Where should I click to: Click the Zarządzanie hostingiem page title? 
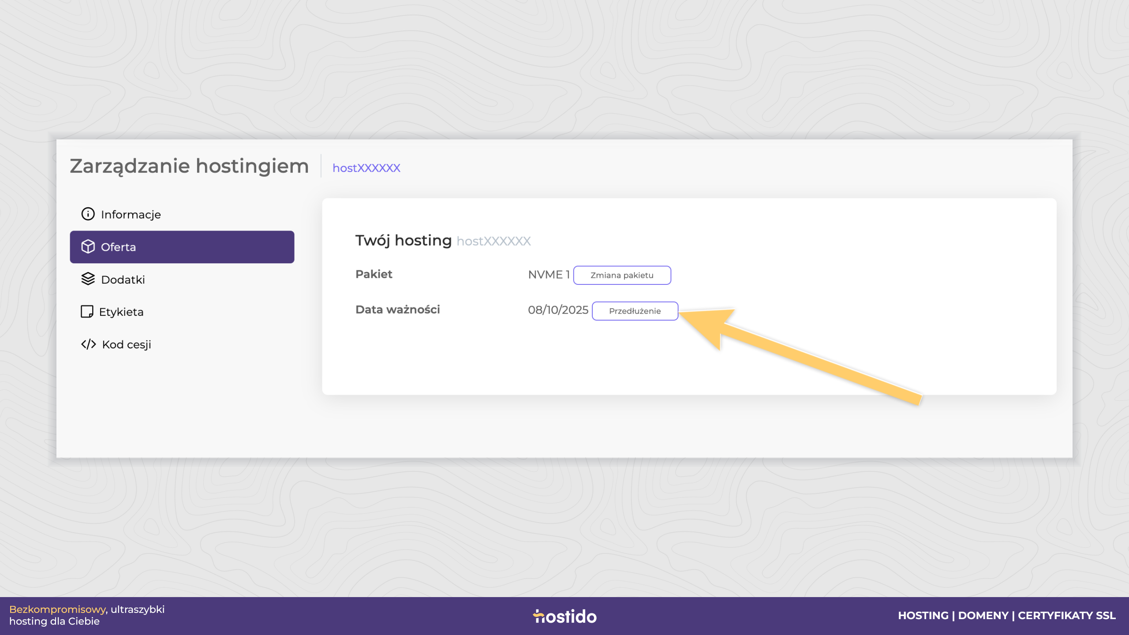pos(189,166)
